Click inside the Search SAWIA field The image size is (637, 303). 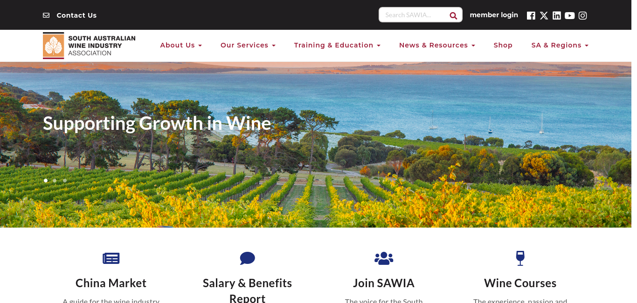(x=414, y=15)
